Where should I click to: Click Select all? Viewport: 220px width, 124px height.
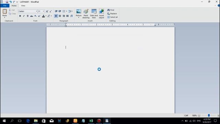click(112, 17)
